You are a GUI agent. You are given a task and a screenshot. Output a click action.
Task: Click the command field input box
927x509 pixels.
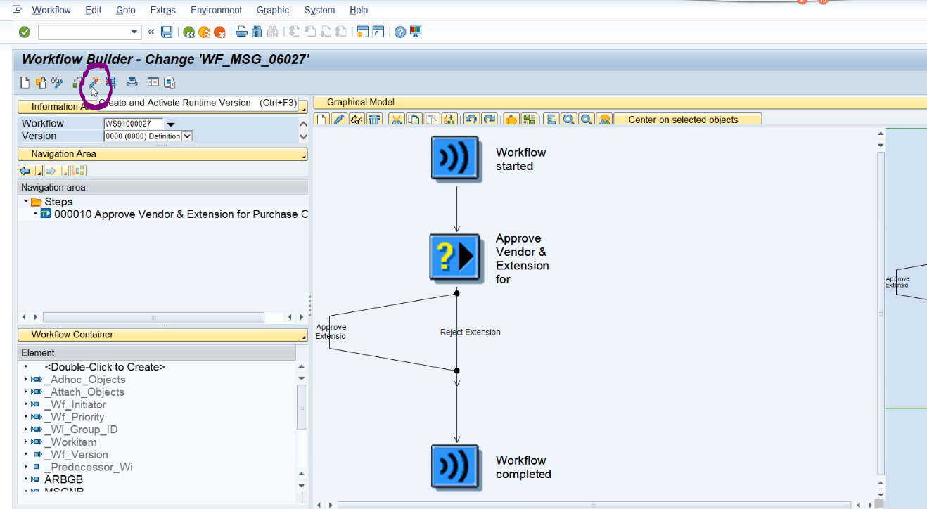tap(84, 32)
